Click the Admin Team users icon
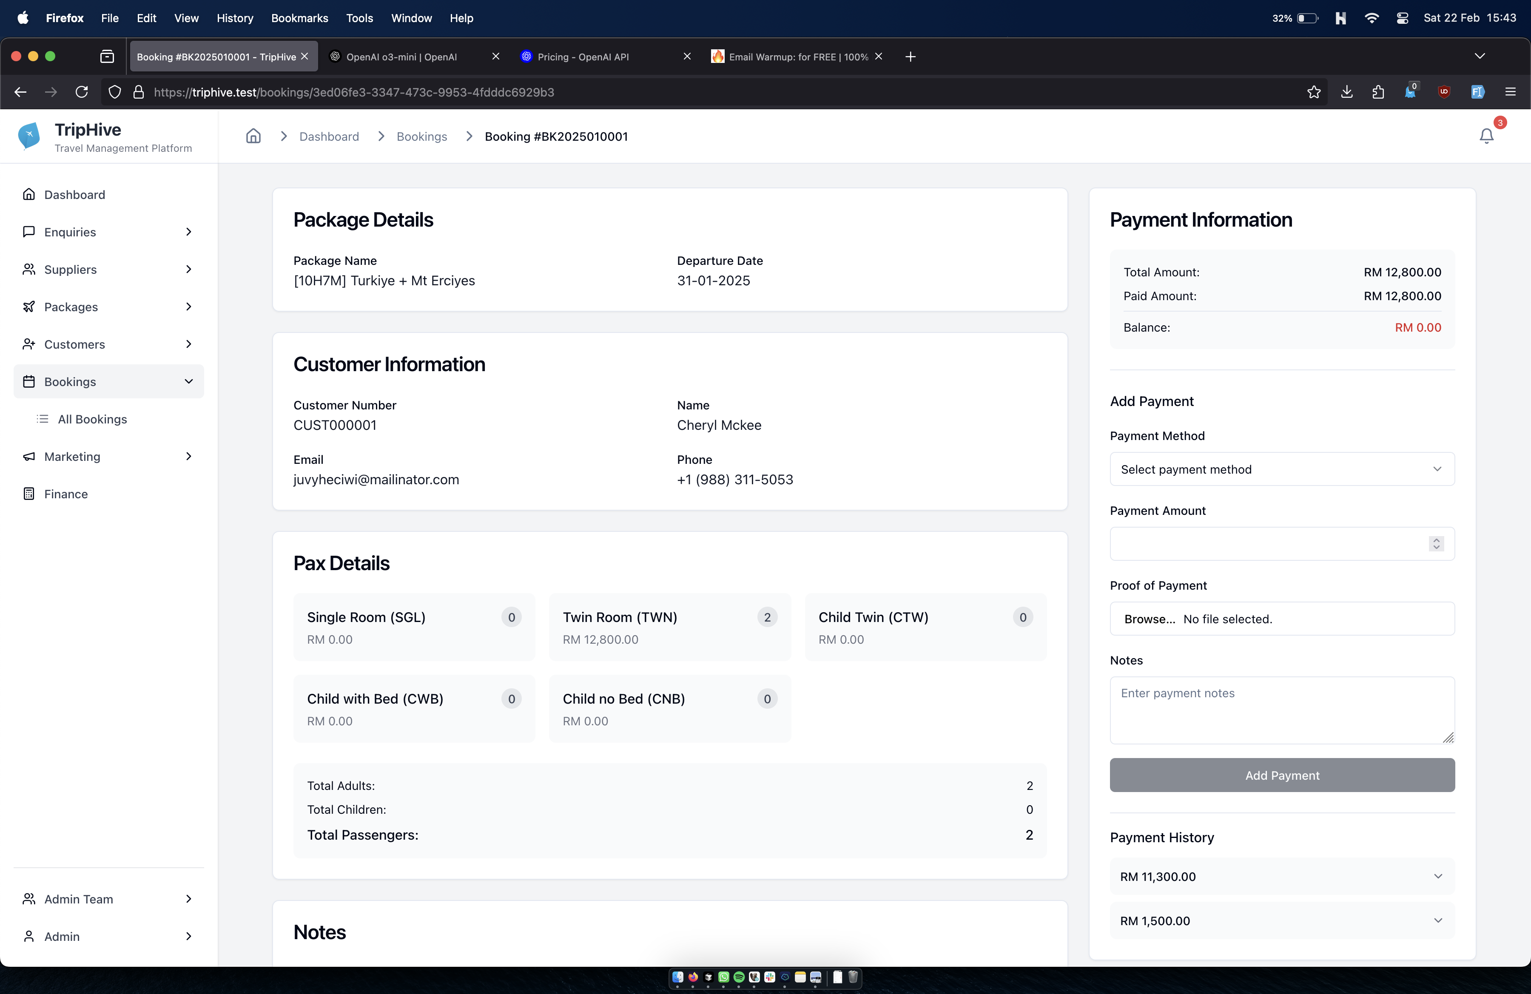This screenshot has width=1531, height=994. point(28,899)
